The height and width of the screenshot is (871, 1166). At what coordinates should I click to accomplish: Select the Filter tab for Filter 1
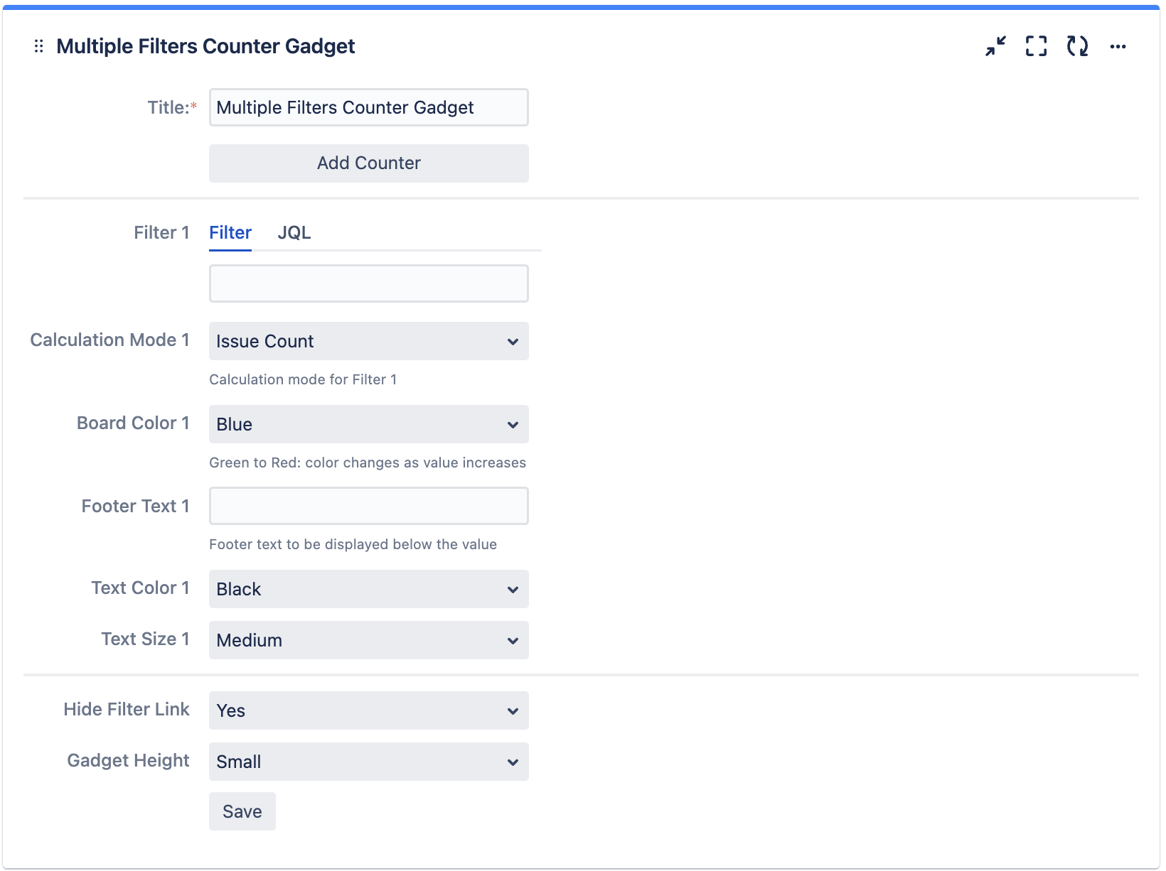pos(230,232)
